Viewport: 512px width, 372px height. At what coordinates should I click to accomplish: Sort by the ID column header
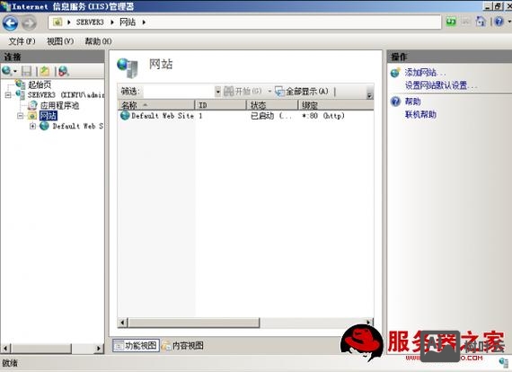coord(220,105)
